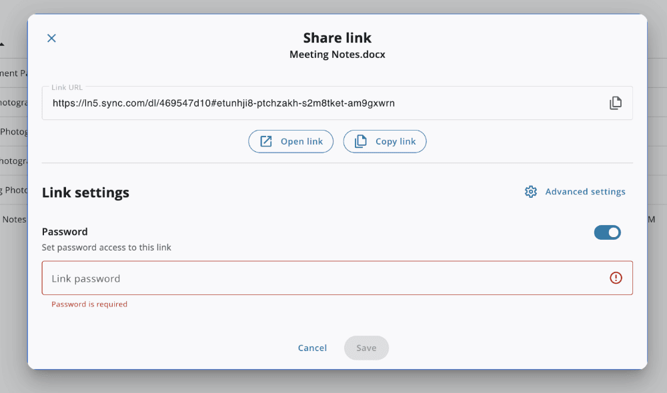Click "Set password access to this link" description
Viewport: 667px width, 393px height.
(107, 248)
